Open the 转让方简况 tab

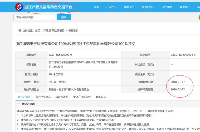tap(62, 97)
